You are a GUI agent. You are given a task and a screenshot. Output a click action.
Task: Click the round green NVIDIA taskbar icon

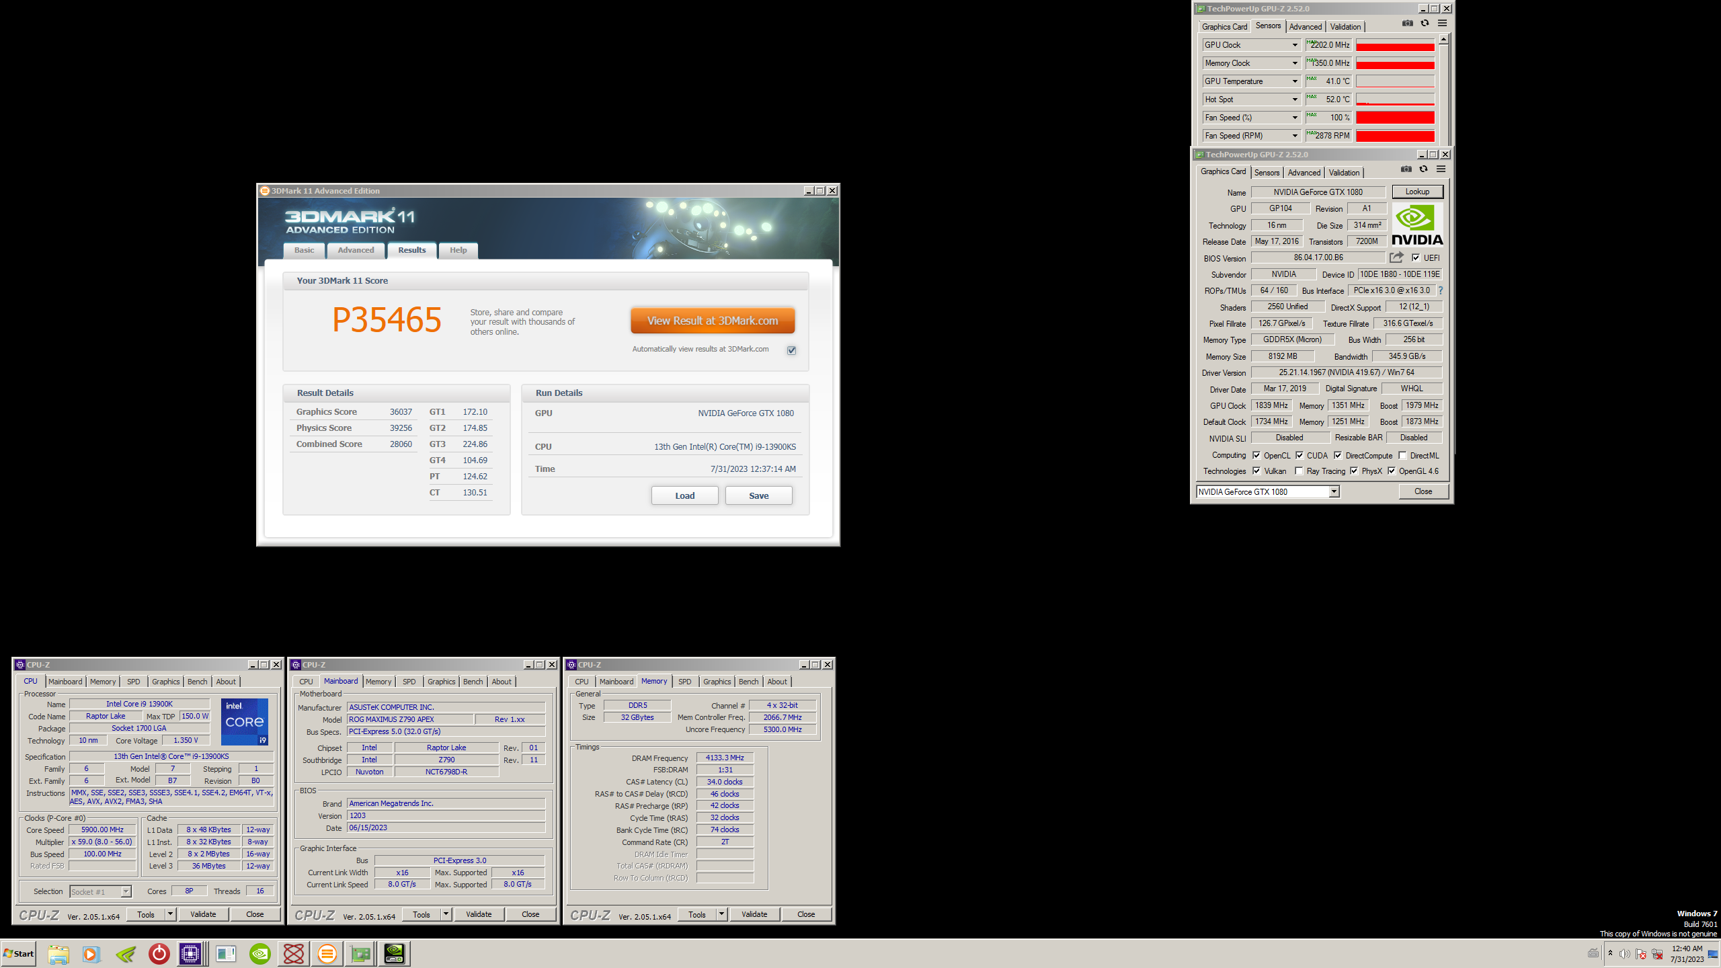pos(259,953)
